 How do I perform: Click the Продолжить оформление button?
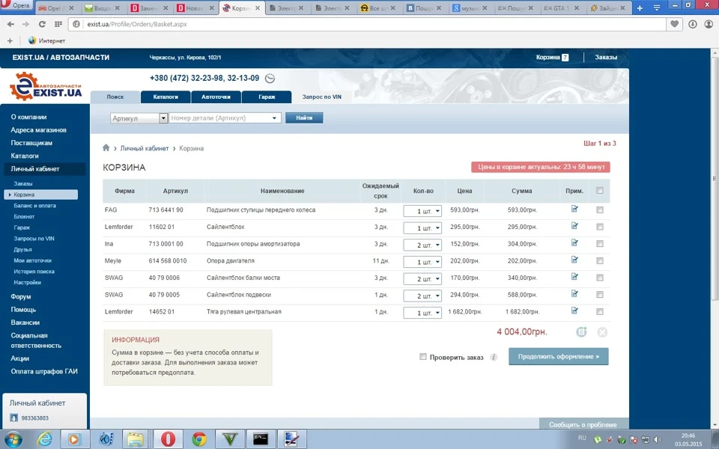(x=559, y=356)
